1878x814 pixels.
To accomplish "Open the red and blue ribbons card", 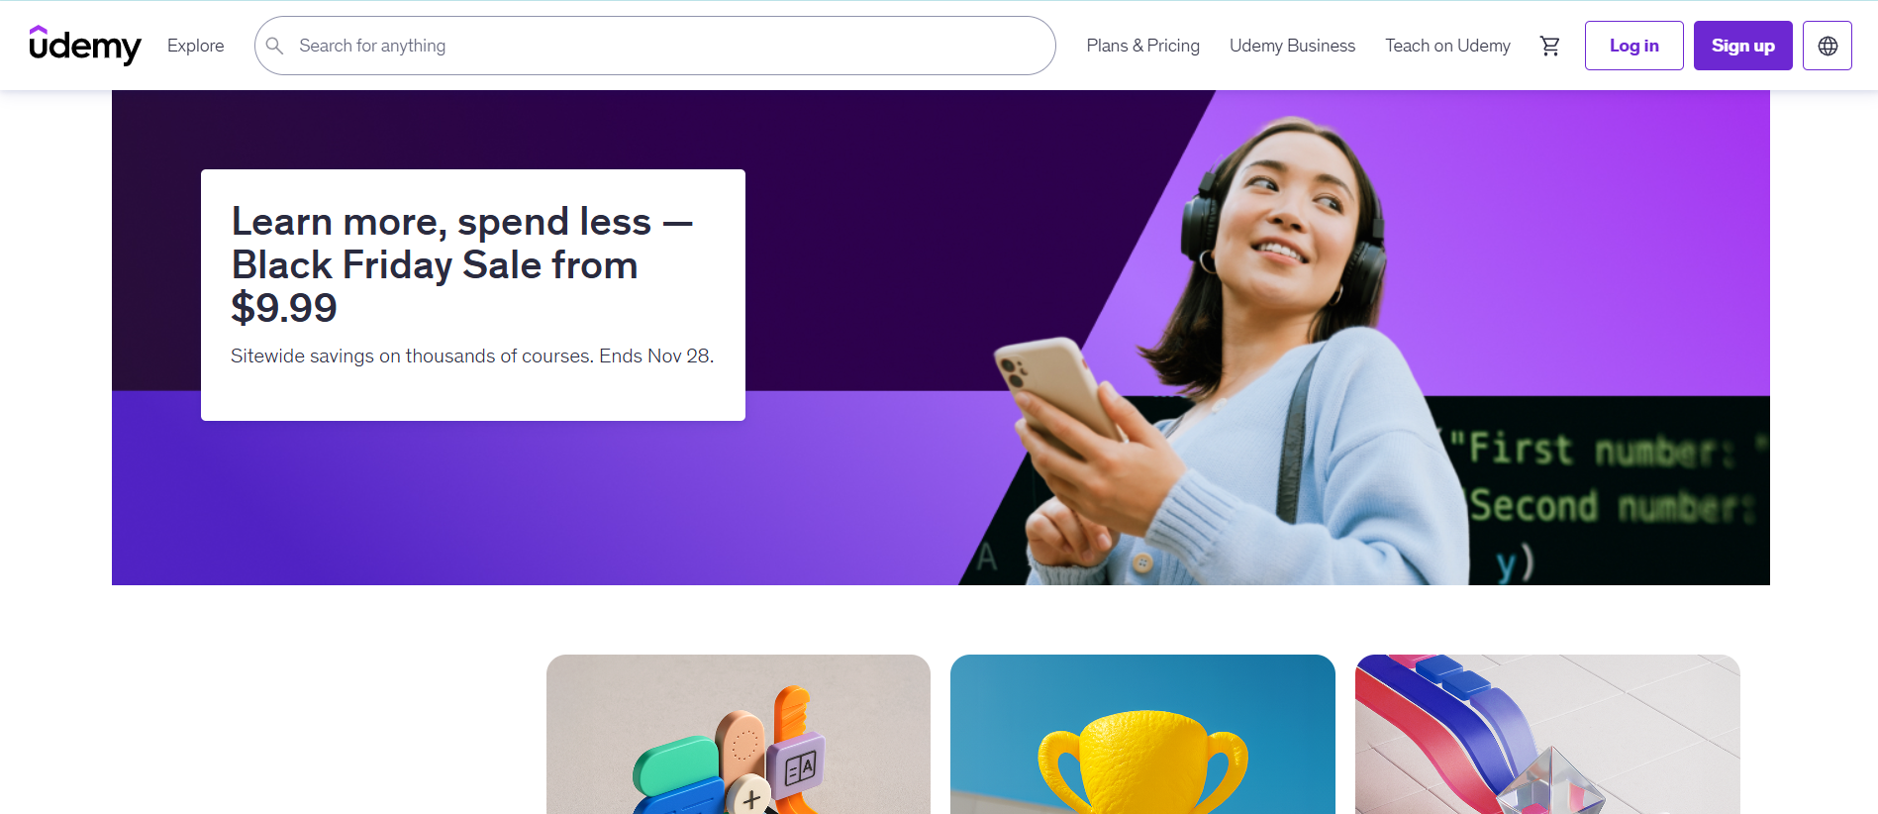I will click(x=1547, y=734).
